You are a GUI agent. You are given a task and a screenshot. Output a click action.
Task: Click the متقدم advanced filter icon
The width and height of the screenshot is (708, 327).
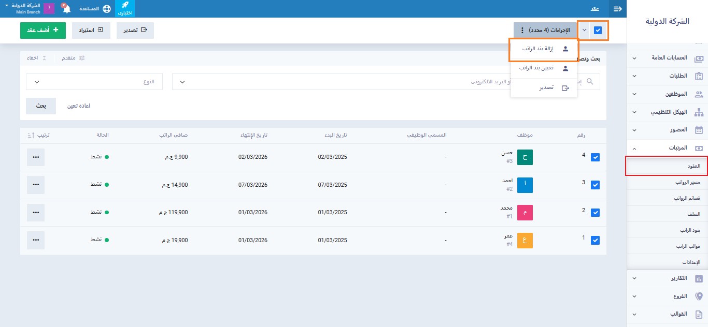tap(81, 58)
